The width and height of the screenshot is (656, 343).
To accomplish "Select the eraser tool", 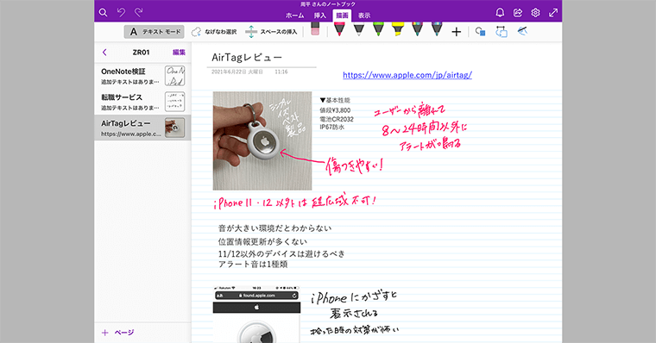I will tap(315, 29).
